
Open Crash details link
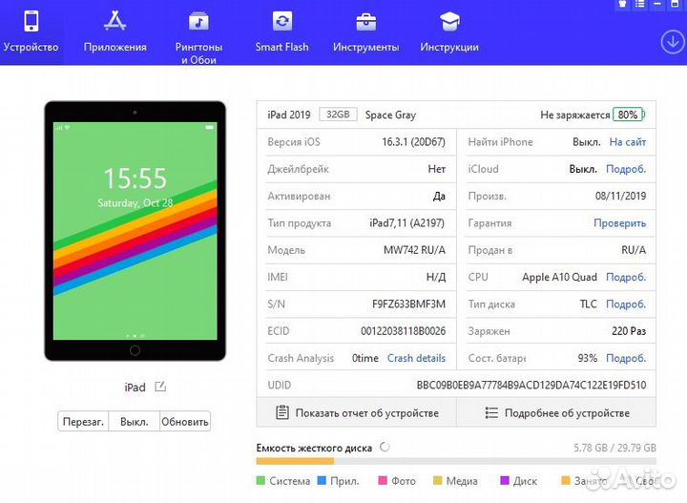pyautogui.click(x=416, y=358)
